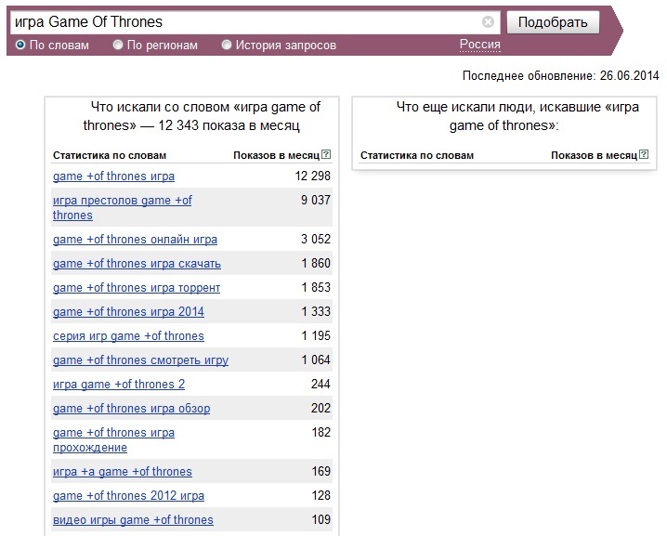Open 'видео игры game +of thrones' link
667x536 pixels.
click(133, 520)
